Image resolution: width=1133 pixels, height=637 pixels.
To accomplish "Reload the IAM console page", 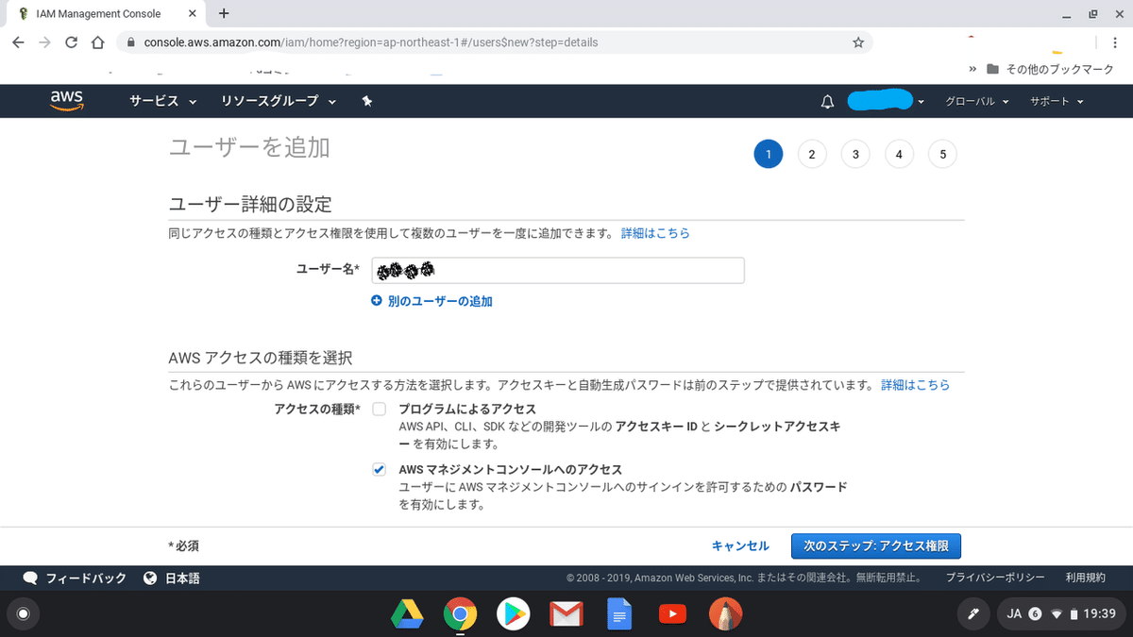I will (x=72, y=42).
